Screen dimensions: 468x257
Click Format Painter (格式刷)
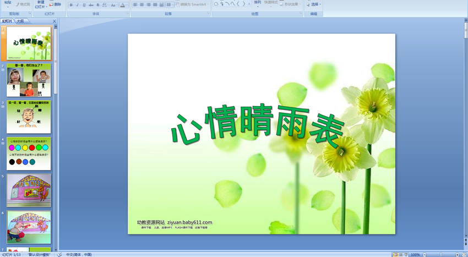23,4
